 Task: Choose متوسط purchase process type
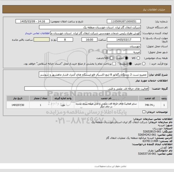(130, 64)
